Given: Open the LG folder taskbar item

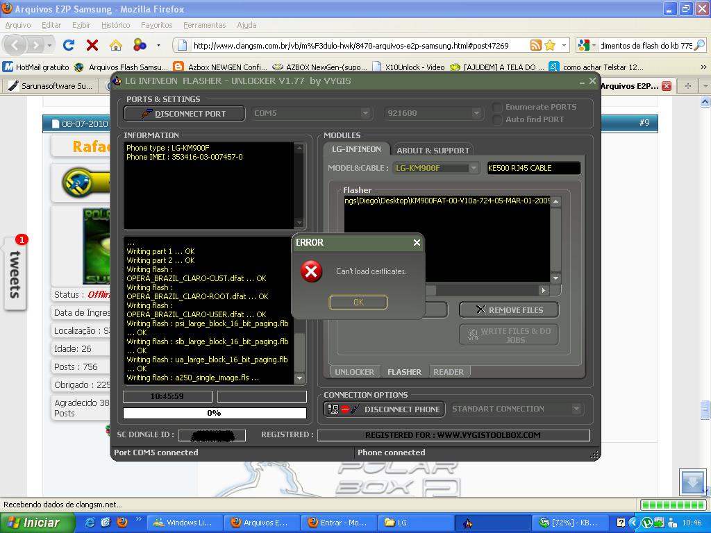Looking at the screenshot, I should pos(417,523).
